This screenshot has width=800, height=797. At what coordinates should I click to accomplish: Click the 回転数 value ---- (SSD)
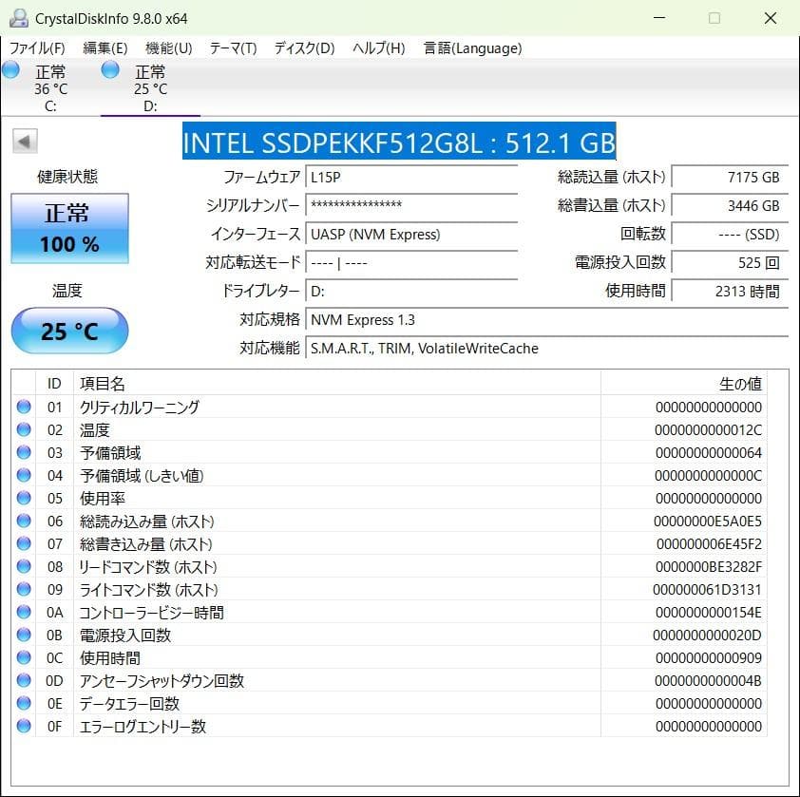[x=730, y=235]
